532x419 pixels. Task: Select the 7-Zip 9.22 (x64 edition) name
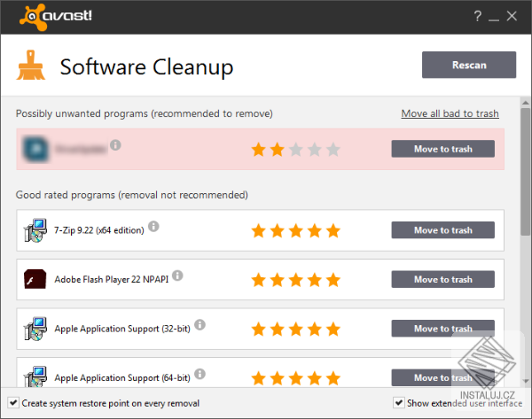pyautogui.click(x=99, y=230)
